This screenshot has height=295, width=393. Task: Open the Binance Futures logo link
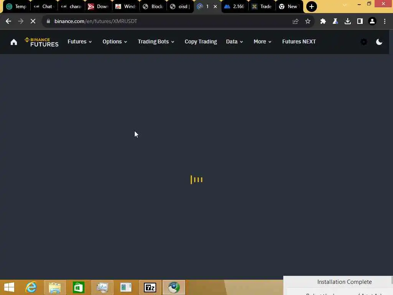pos(41,42)
